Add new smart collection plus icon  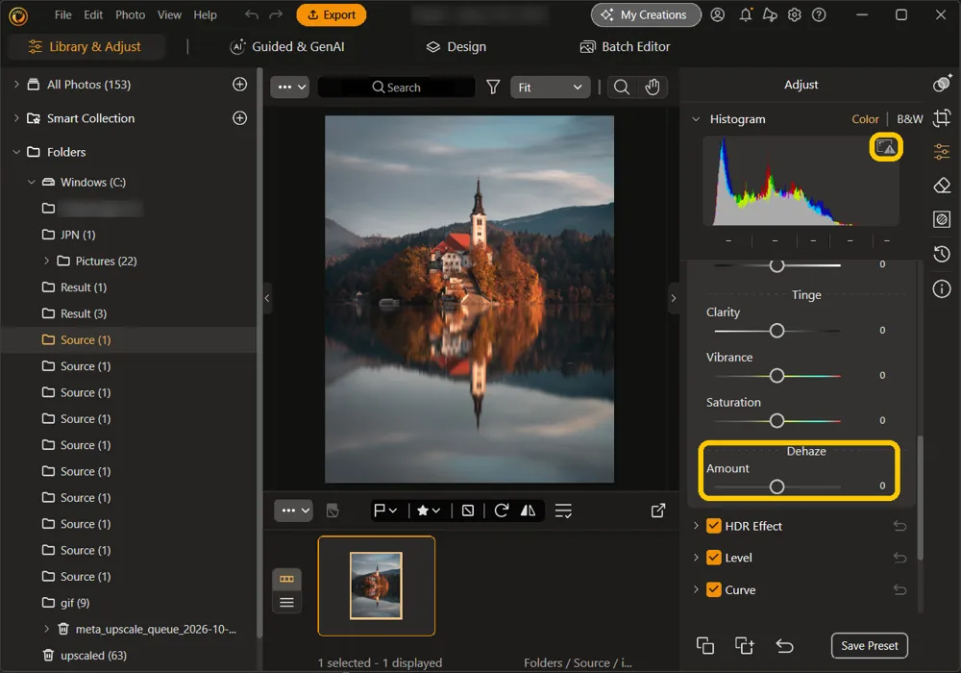(x=239, y=118)
